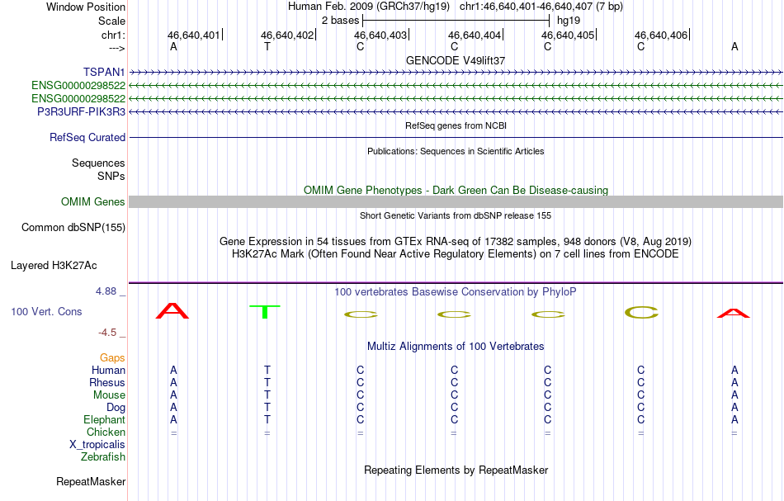Click the OMIM Genes track label

pyautogui.click(x=93, y=202)
